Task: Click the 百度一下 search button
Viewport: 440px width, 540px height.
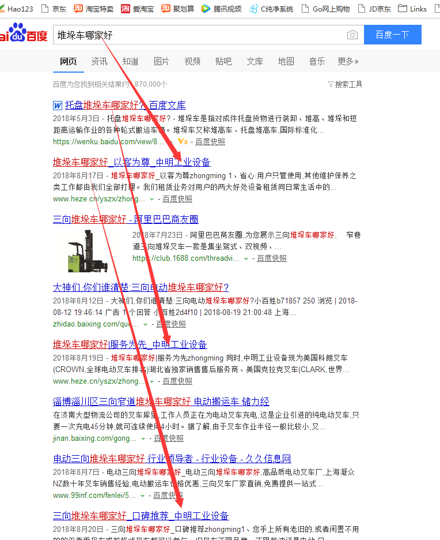Action: coord(393,35)
